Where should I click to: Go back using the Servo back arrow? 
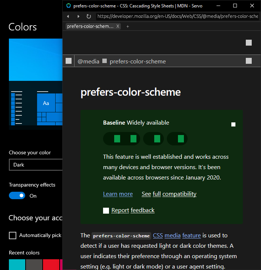click(68, 16)
